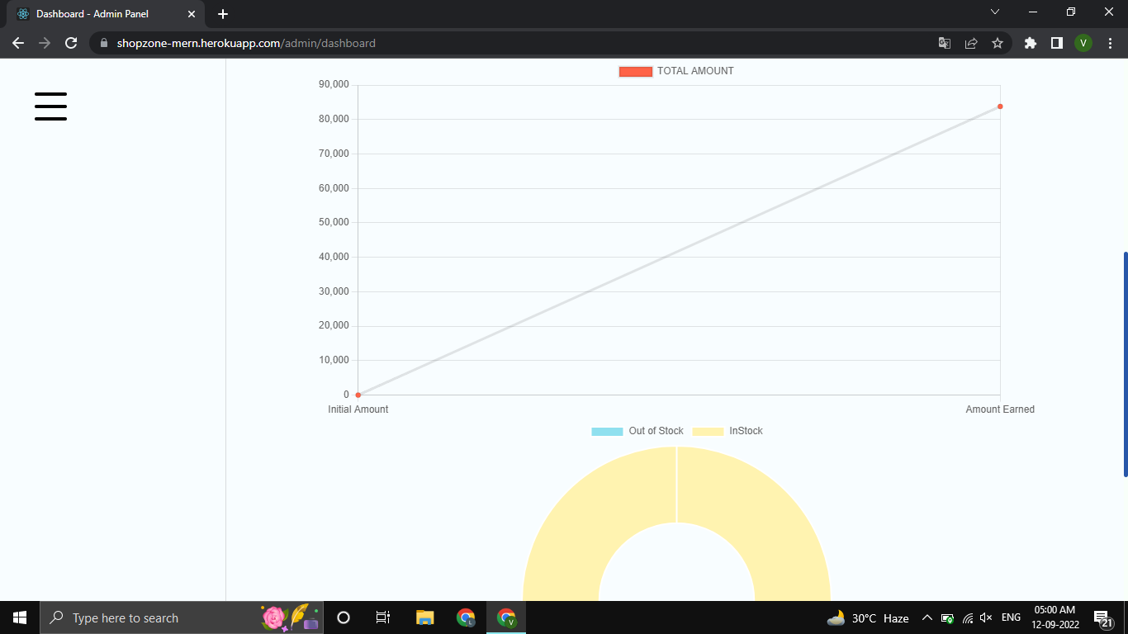Expand the tab search chevron
The width and height of the screenshot is (1128, 634).
[995, 12]
